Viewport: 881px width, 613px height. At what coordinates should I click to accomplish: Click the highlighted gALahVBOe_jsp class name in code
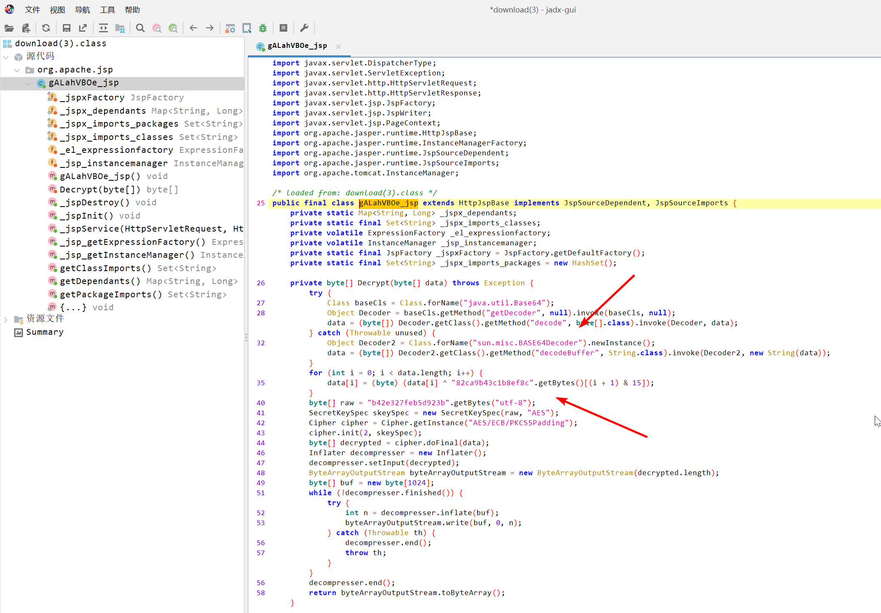click(x=389, y=203)
